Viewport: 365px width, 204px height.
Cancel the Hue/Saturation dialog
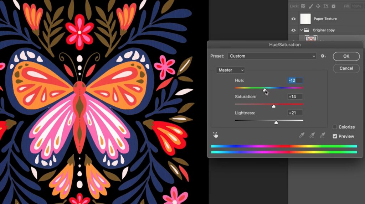point(346,68)
